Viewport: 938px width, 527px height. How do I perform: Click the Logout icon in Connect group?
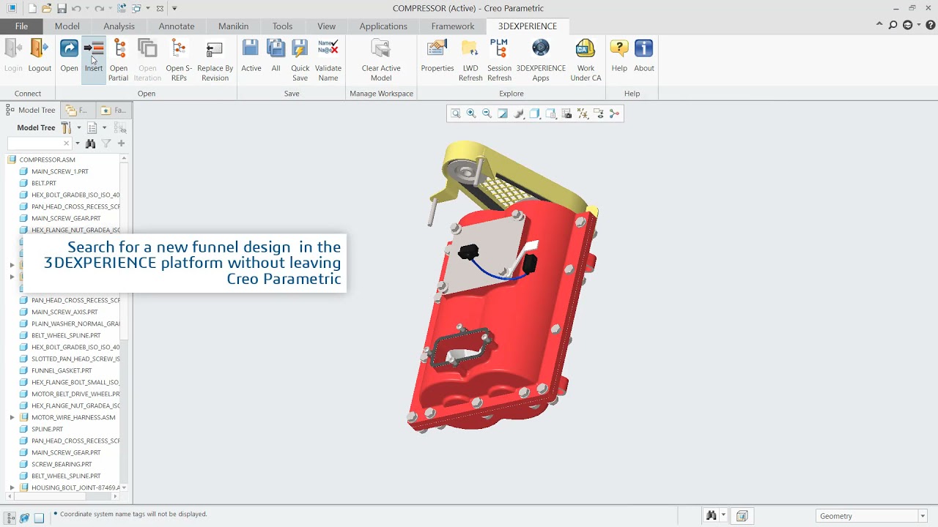click(x=40, y=49)
